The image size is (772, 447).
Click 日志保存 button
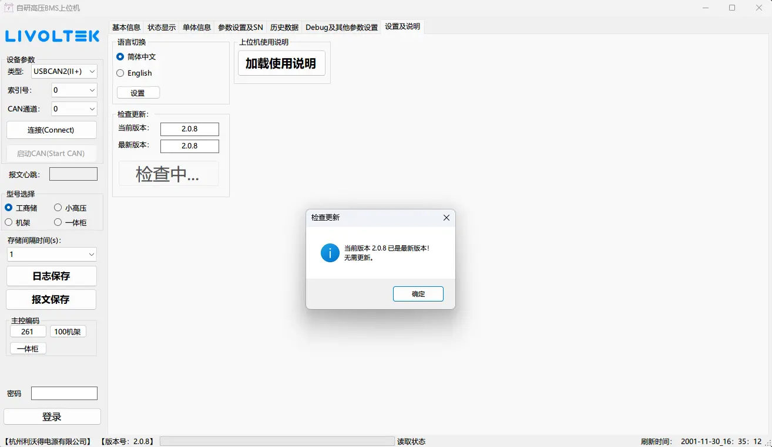[x=51, y=276]
